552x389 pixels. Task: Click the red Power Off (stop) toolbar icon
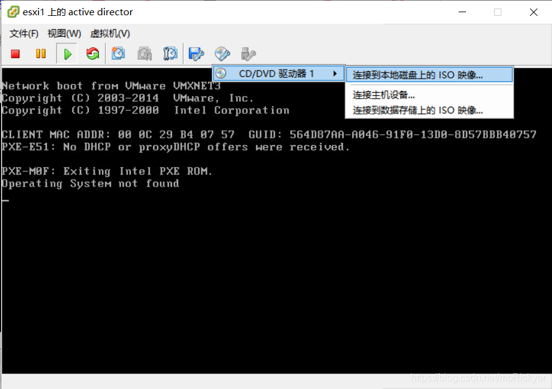[15, 54]
